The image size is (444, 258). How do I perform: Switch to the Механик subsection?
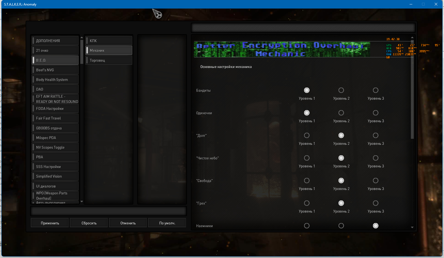pos(109,50)
